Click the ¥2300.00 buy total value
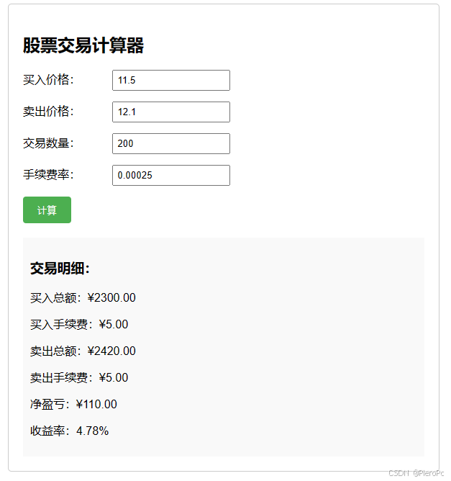 point(112,298)
